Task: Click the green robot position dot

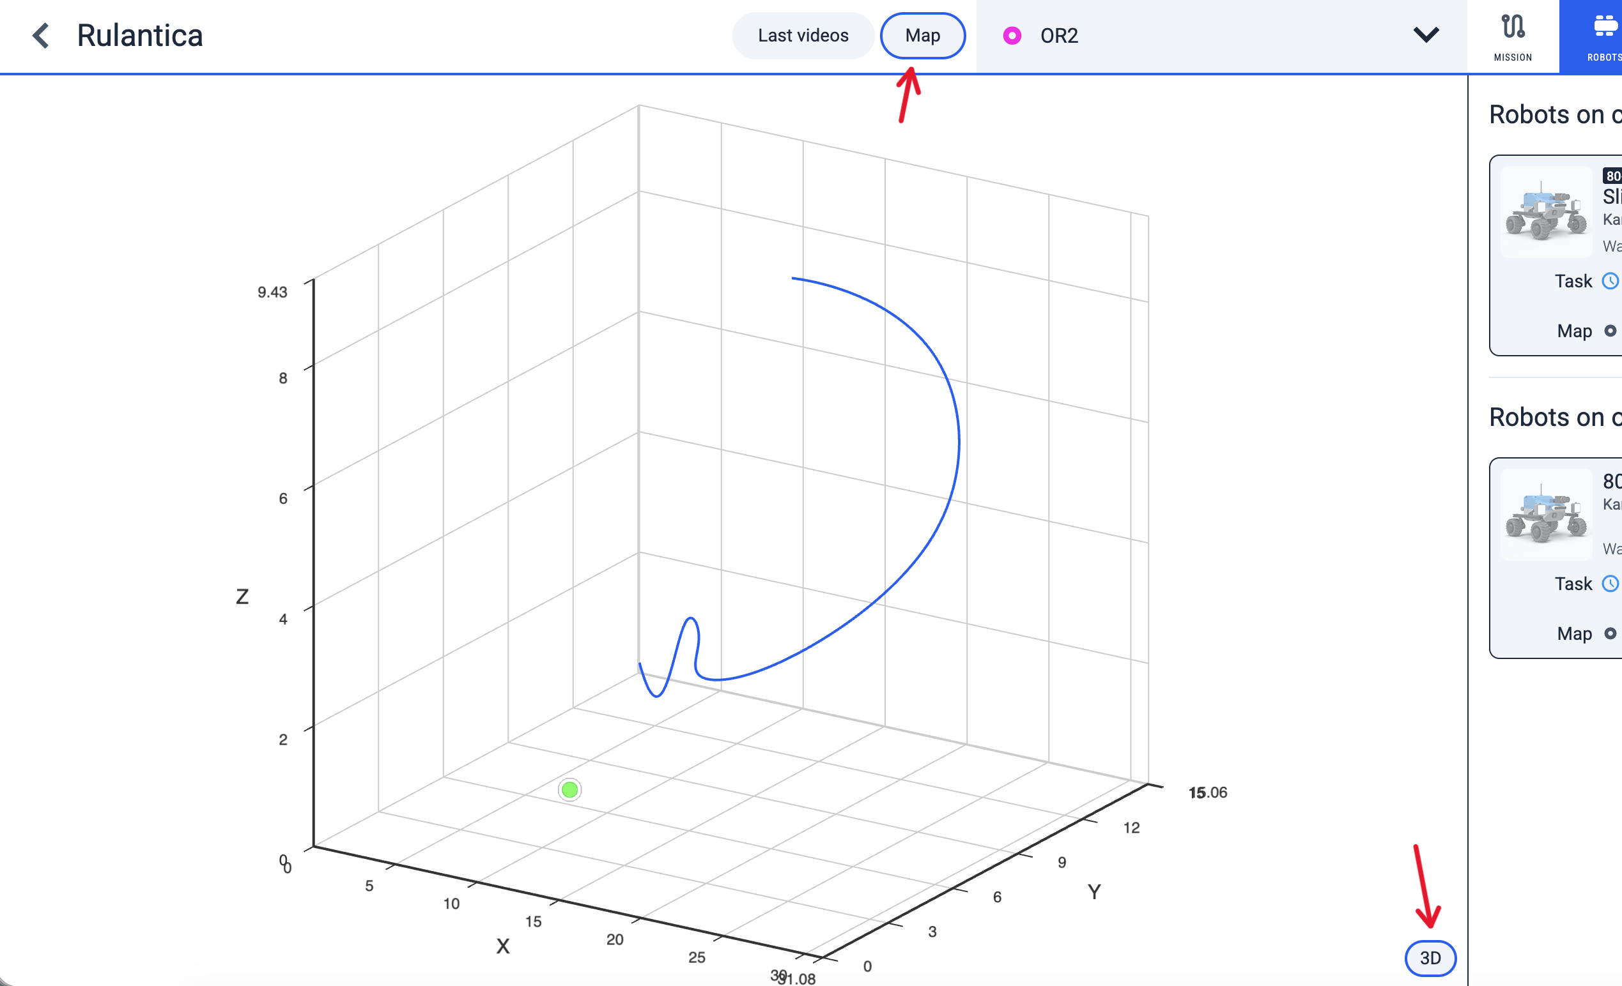Action: 569,789
